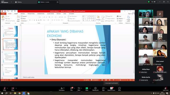The image size is (170, 95).
Task: Open Windows Start menu
Action: [x=2, y=93]
